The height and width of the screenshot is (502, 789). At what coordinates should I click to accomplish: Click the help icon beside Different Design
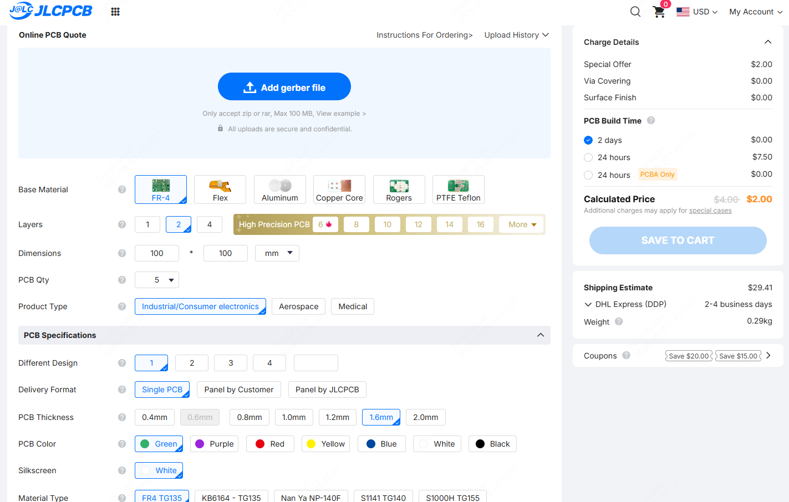click(122, 363)
